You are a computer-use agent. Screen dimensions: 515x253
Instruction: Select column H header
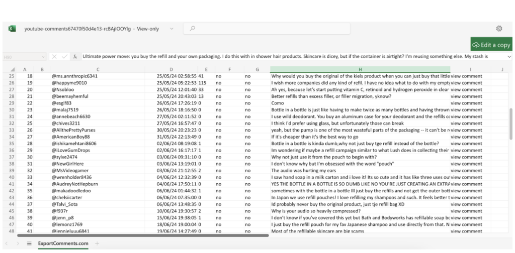pos(360,69)
